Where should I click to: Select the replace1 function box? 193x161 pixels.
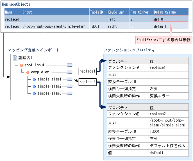(x=87, y=71)
